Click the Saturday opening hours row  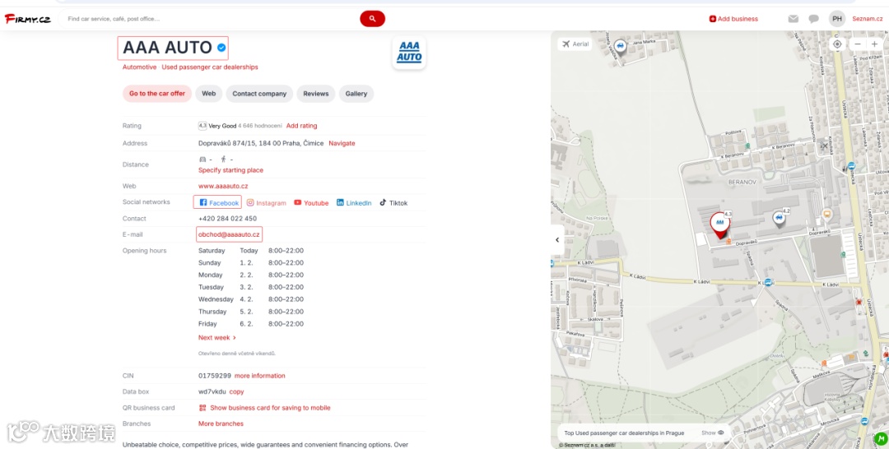pos(250,250)
